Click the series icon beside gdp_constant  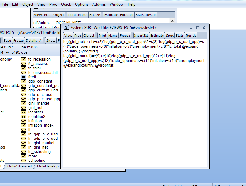(x=23, y=81)
